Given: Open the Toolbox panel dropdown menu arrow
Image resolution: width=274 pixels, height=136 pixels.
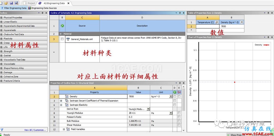Looking at the screenshot, I should point(39,13).
